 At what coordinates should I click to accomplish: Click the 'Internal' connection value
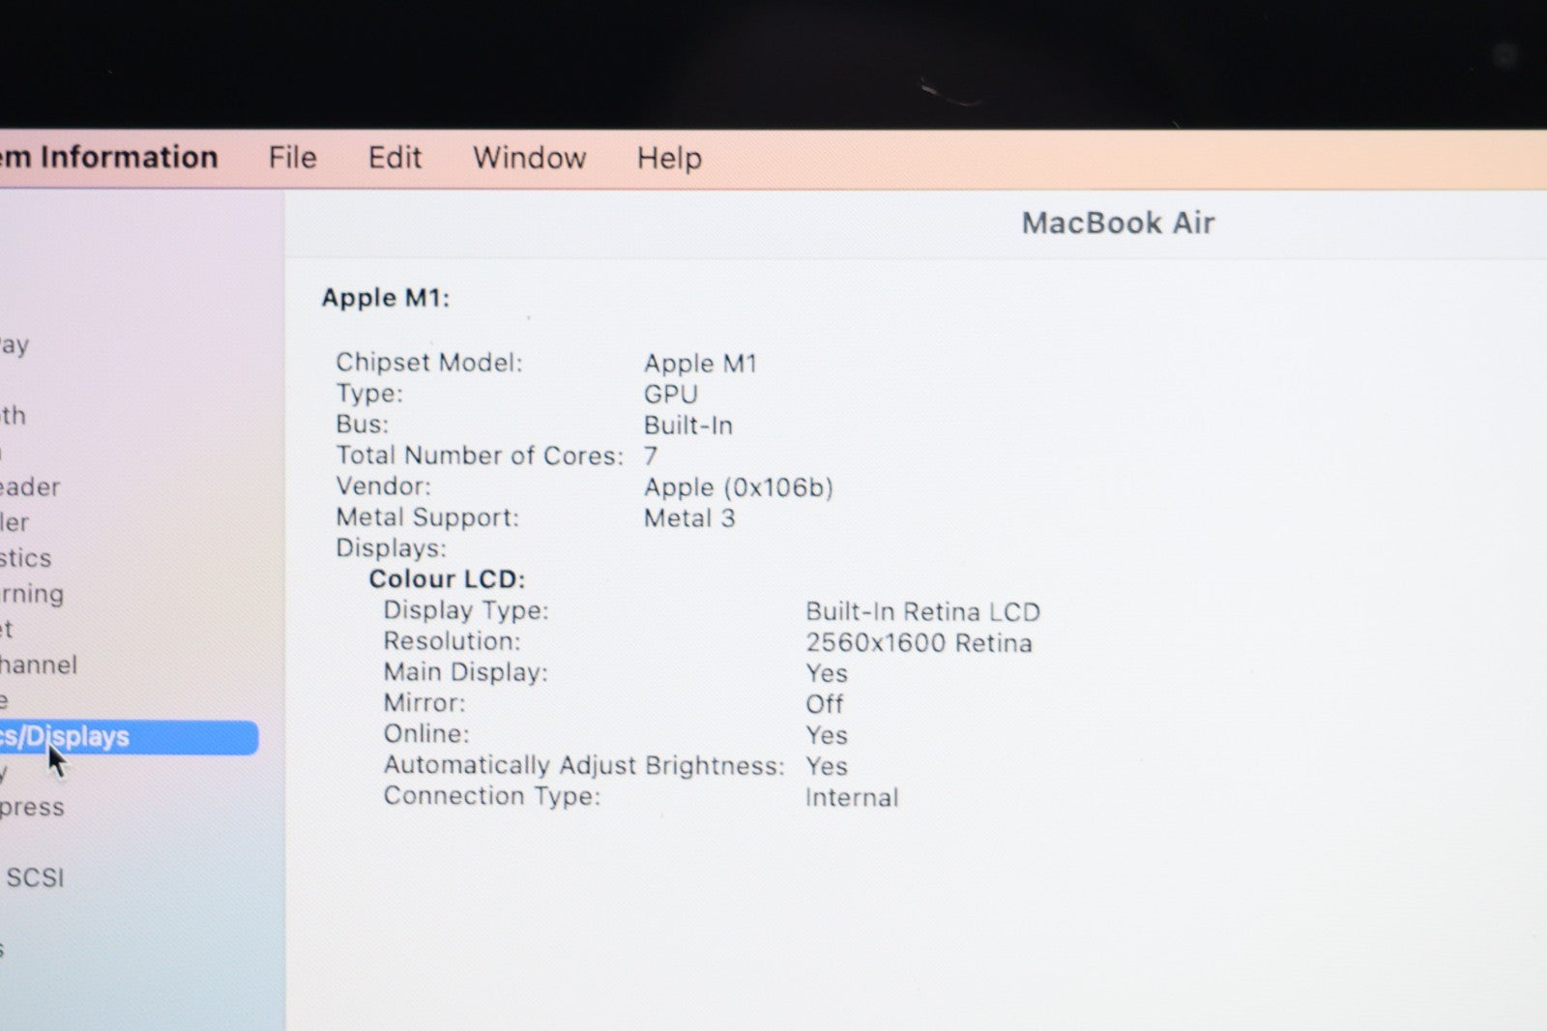[852, 797]
